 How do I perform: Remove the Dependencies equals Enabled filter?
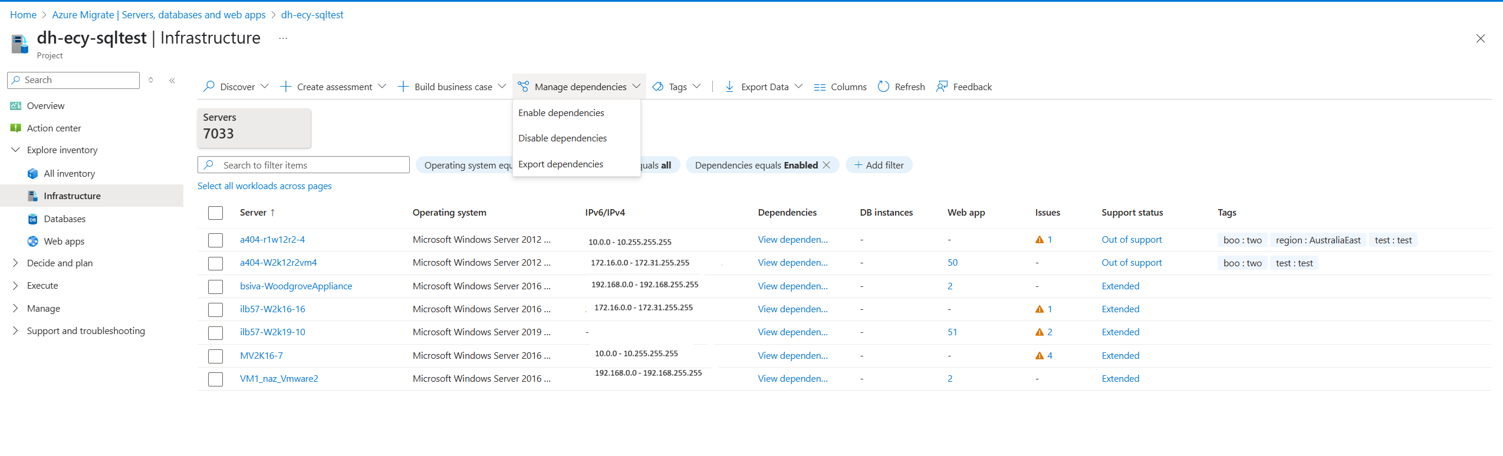(x=827, y=166)
